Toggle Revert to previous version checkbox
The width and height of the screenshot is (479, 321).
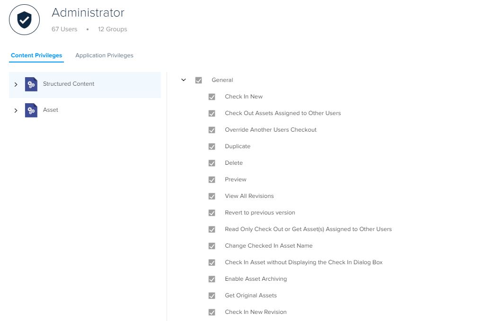[x=212, y=213]
